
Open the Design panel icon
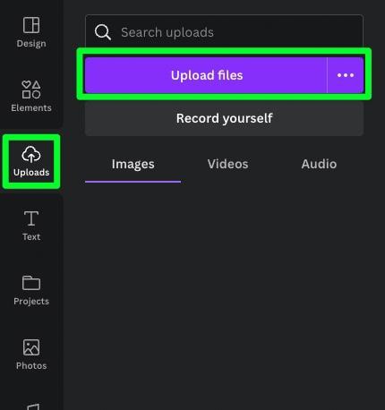coord(31,25)
